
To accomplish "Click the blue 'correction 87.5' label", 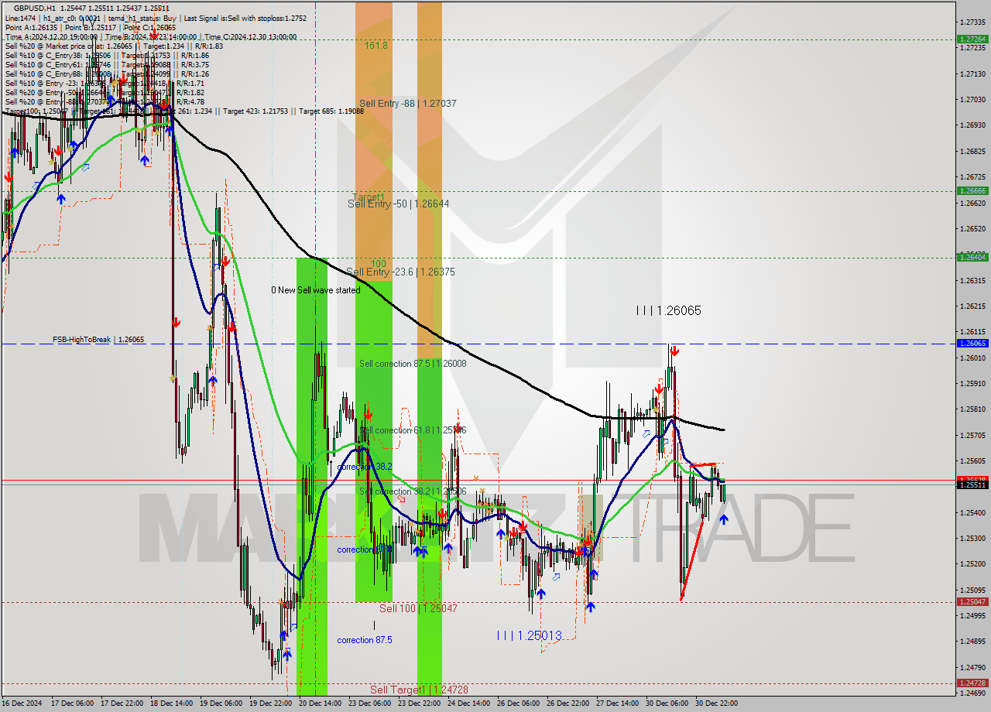I will point(364,640).
